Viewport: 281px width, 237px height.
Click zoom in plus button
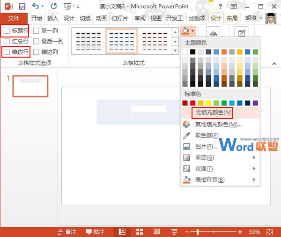click(x=240, y=232)
